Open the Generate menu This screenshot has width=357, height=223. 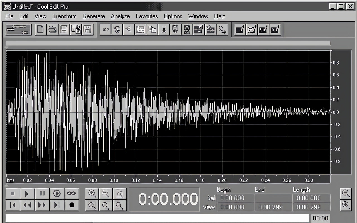[94, 16]
